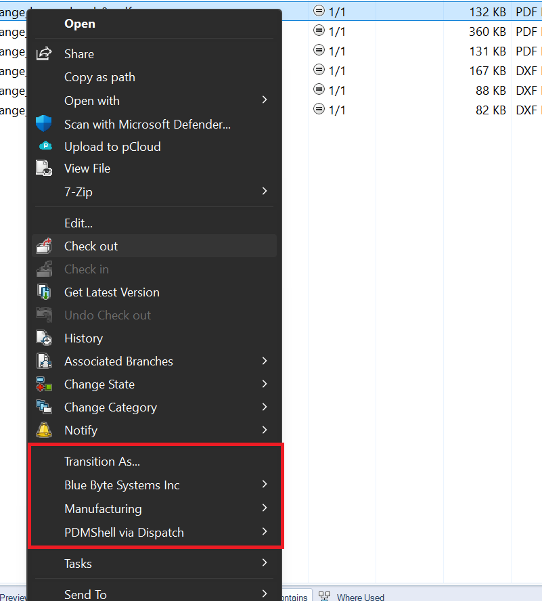The width and height of the screenshot is (542, 601).
Task: Select Open with menu entry
Action: point(154,100)
